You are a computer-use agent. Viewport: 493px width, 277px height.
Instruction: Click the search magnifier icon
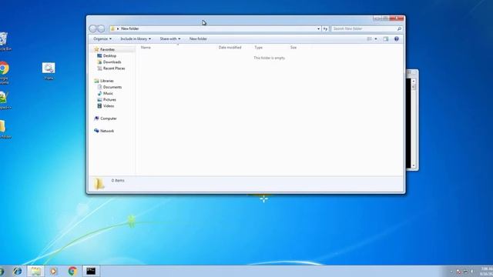click(399, 28)
